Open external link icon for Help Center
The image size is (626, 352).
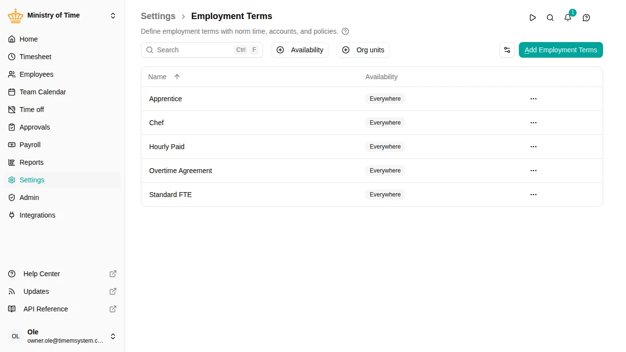point(113,274)
